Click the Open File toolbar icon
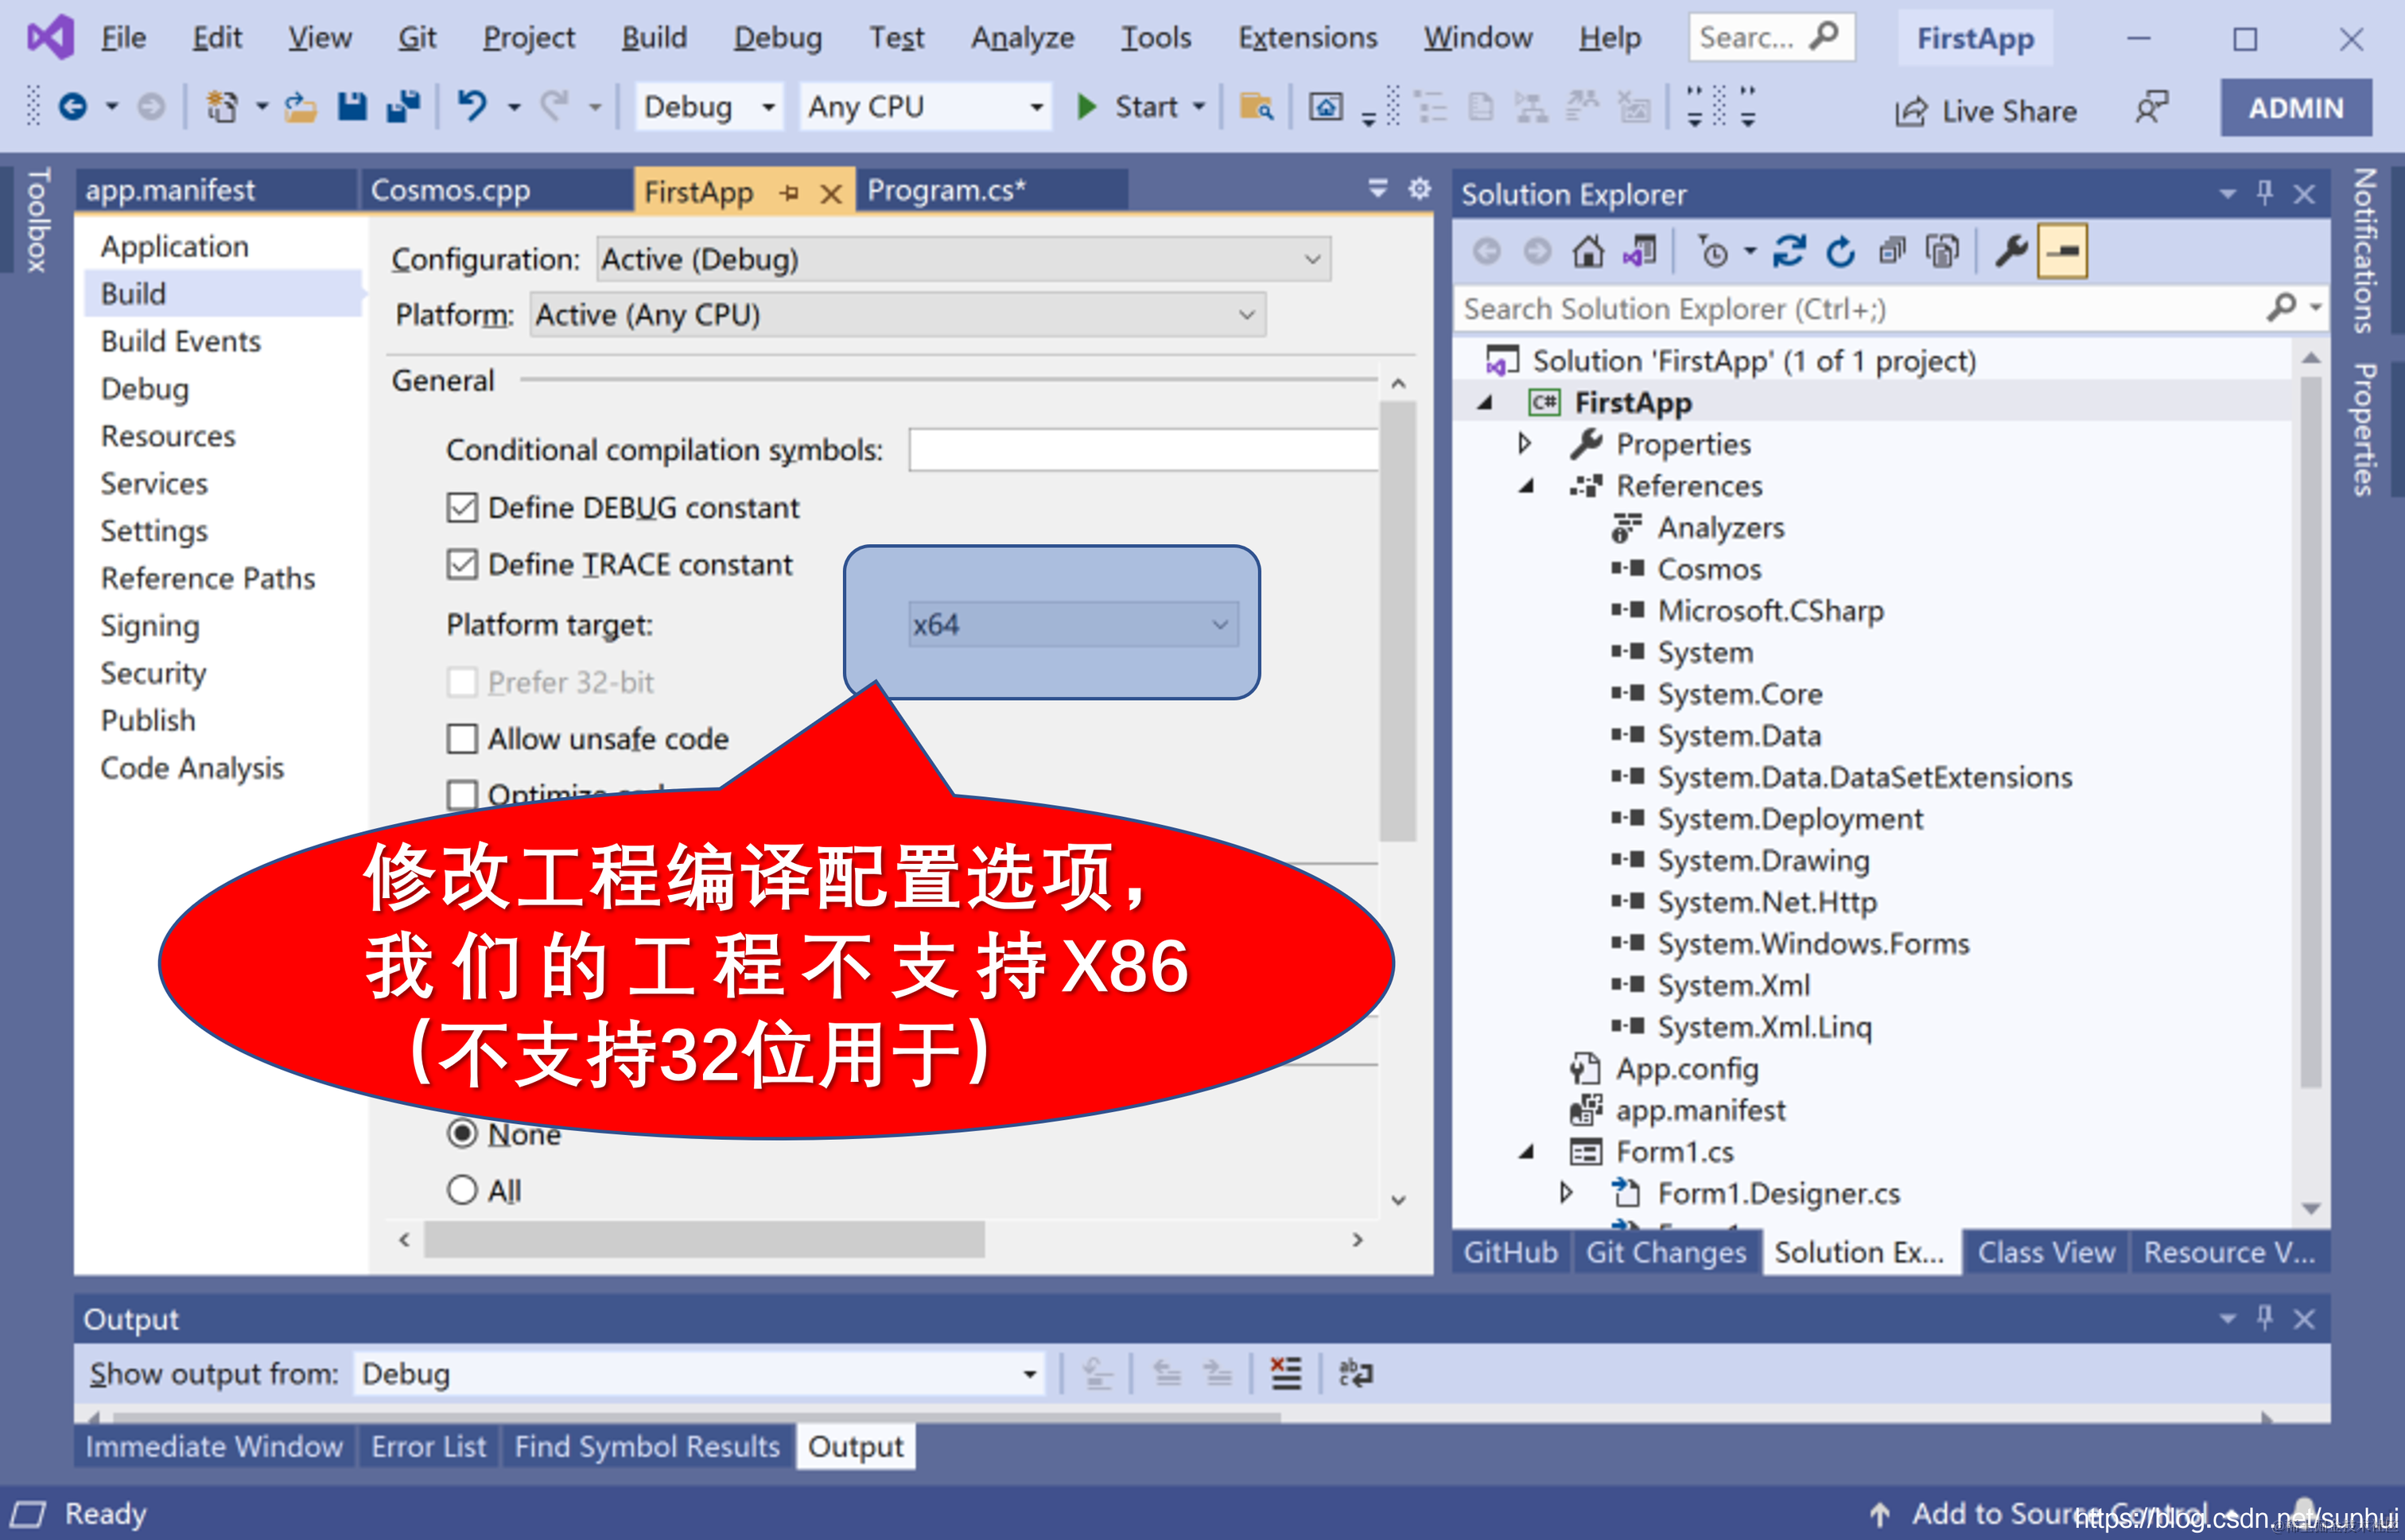 [300, 106]
